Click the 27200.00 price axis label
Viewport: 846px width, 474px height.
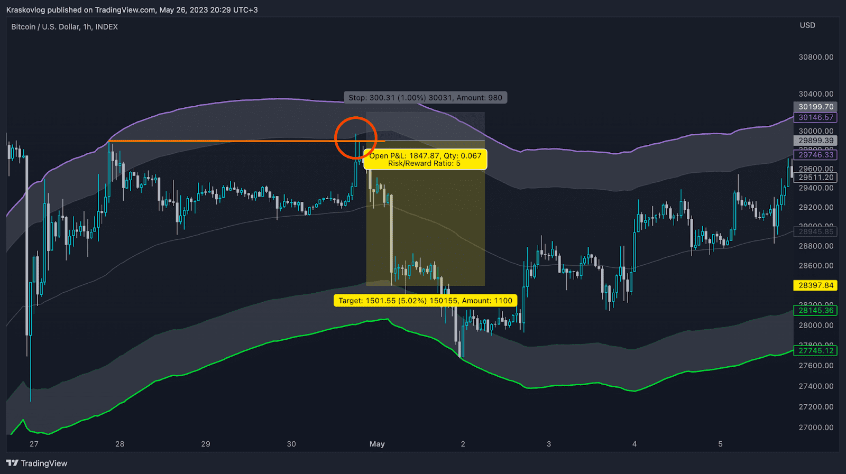point(816,407)
